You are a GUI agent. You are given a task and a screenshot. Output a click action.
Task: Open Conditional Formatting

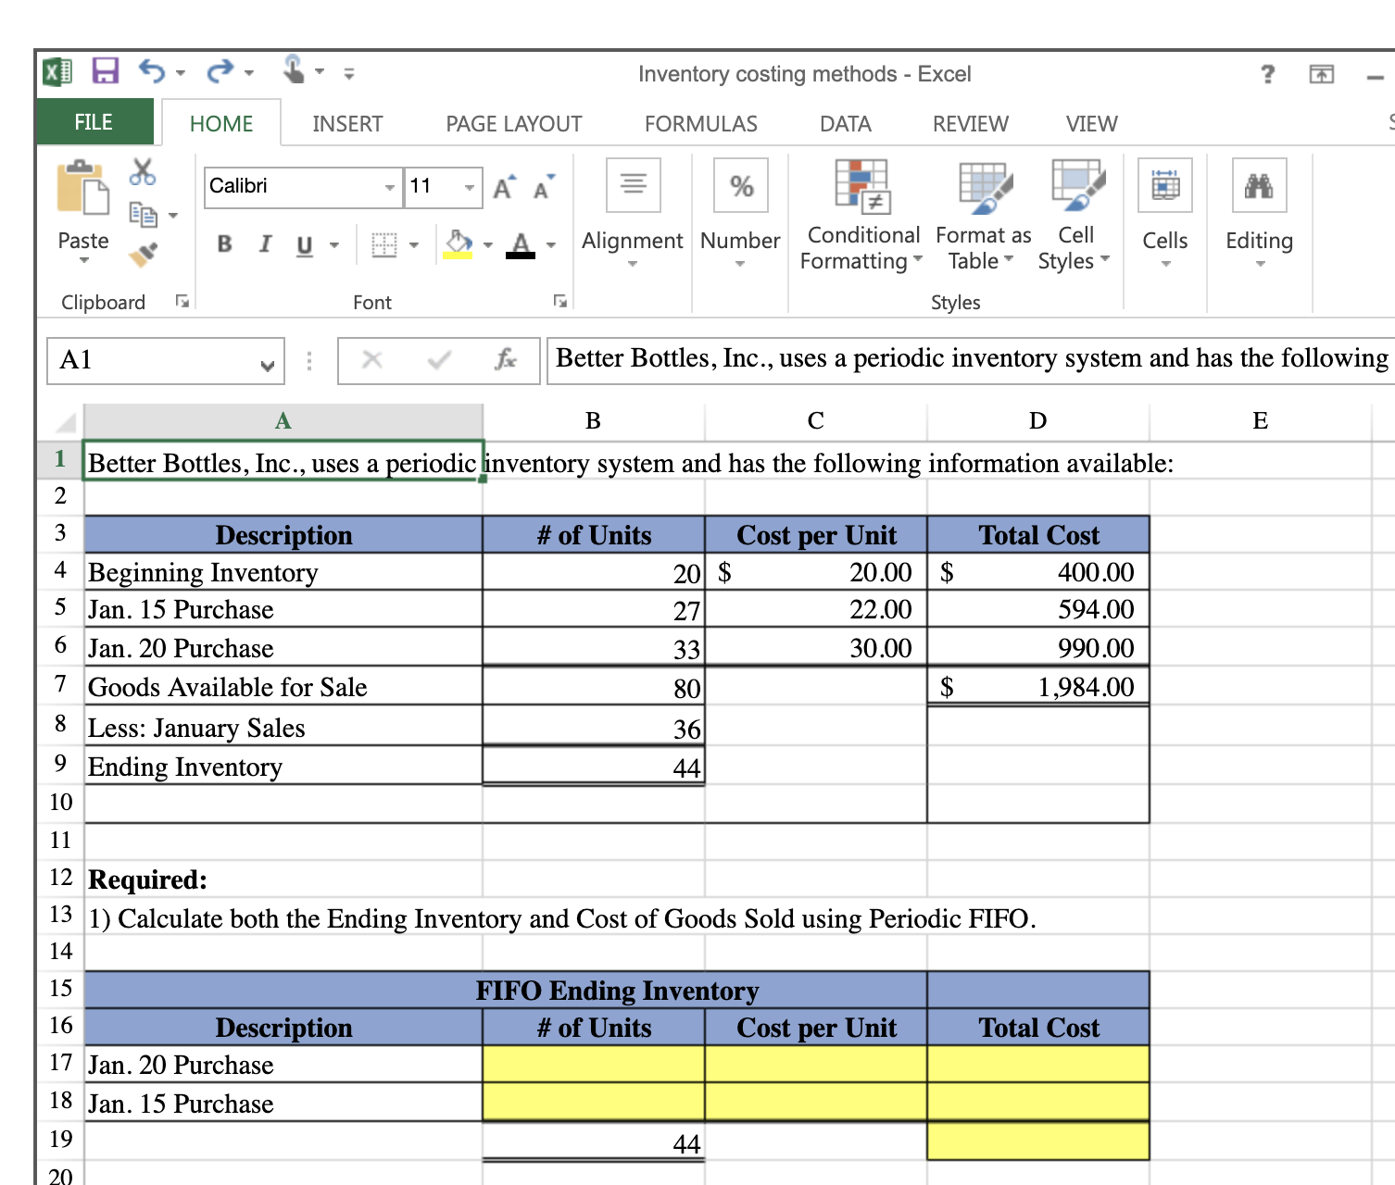861,213
